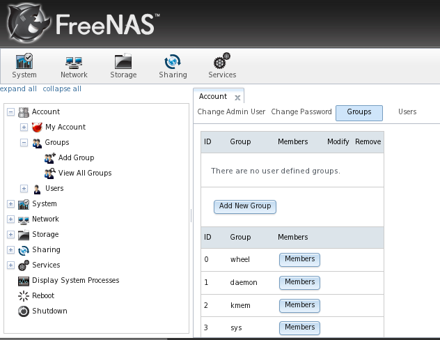The height and width of the screenshot is (340, 440).
Task: Click the Add Group icon
Action: [49, 158]
